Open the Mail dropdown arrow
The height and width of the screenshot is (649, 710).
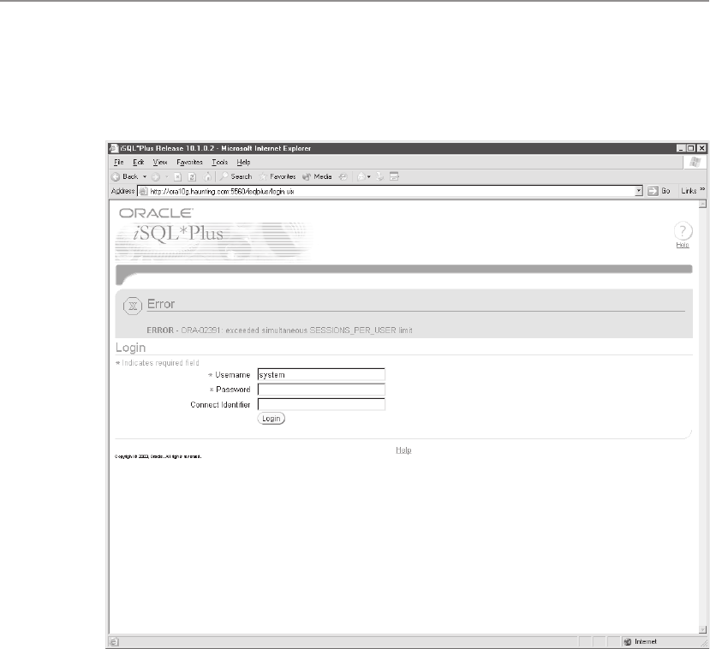(369, 177)
